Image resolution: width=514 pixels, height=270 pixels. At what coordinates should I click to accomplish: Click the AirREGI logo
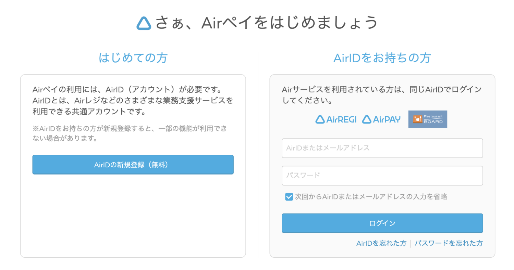tap(336, 119)
